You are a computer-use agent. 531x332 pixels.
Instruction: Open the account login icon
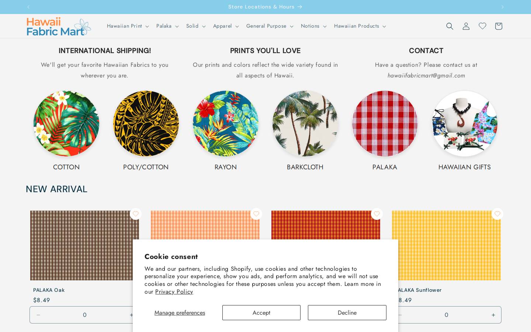466,26
